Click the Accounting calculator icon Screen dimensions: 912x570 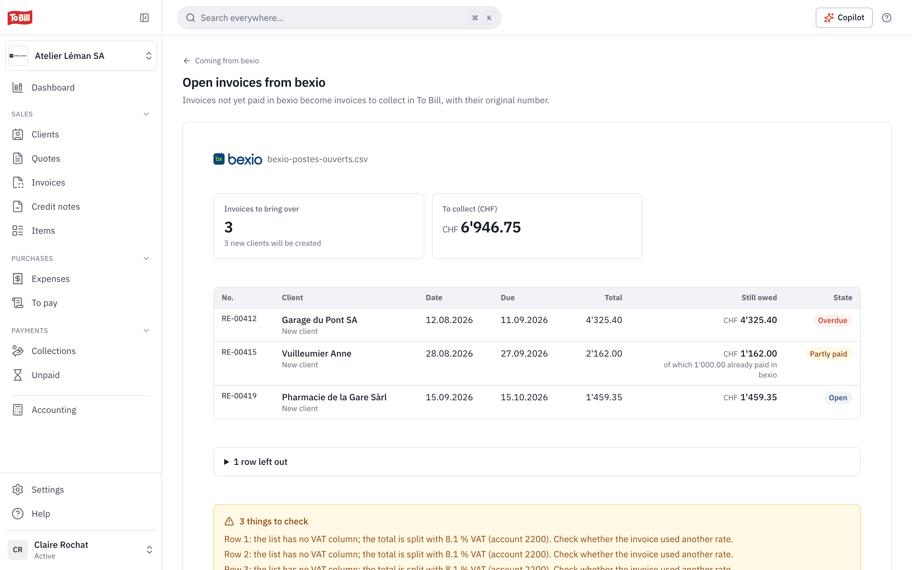point(18,410)
